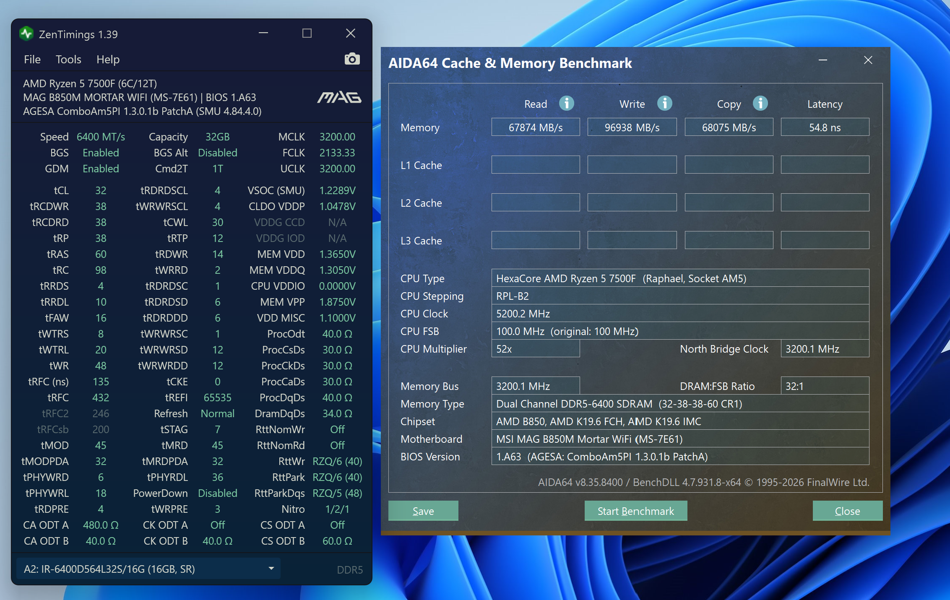The width and height of the screenshot is (950, 600).
Task: Click the Speed value 6400 MT/s
Action: pos(101,137)
